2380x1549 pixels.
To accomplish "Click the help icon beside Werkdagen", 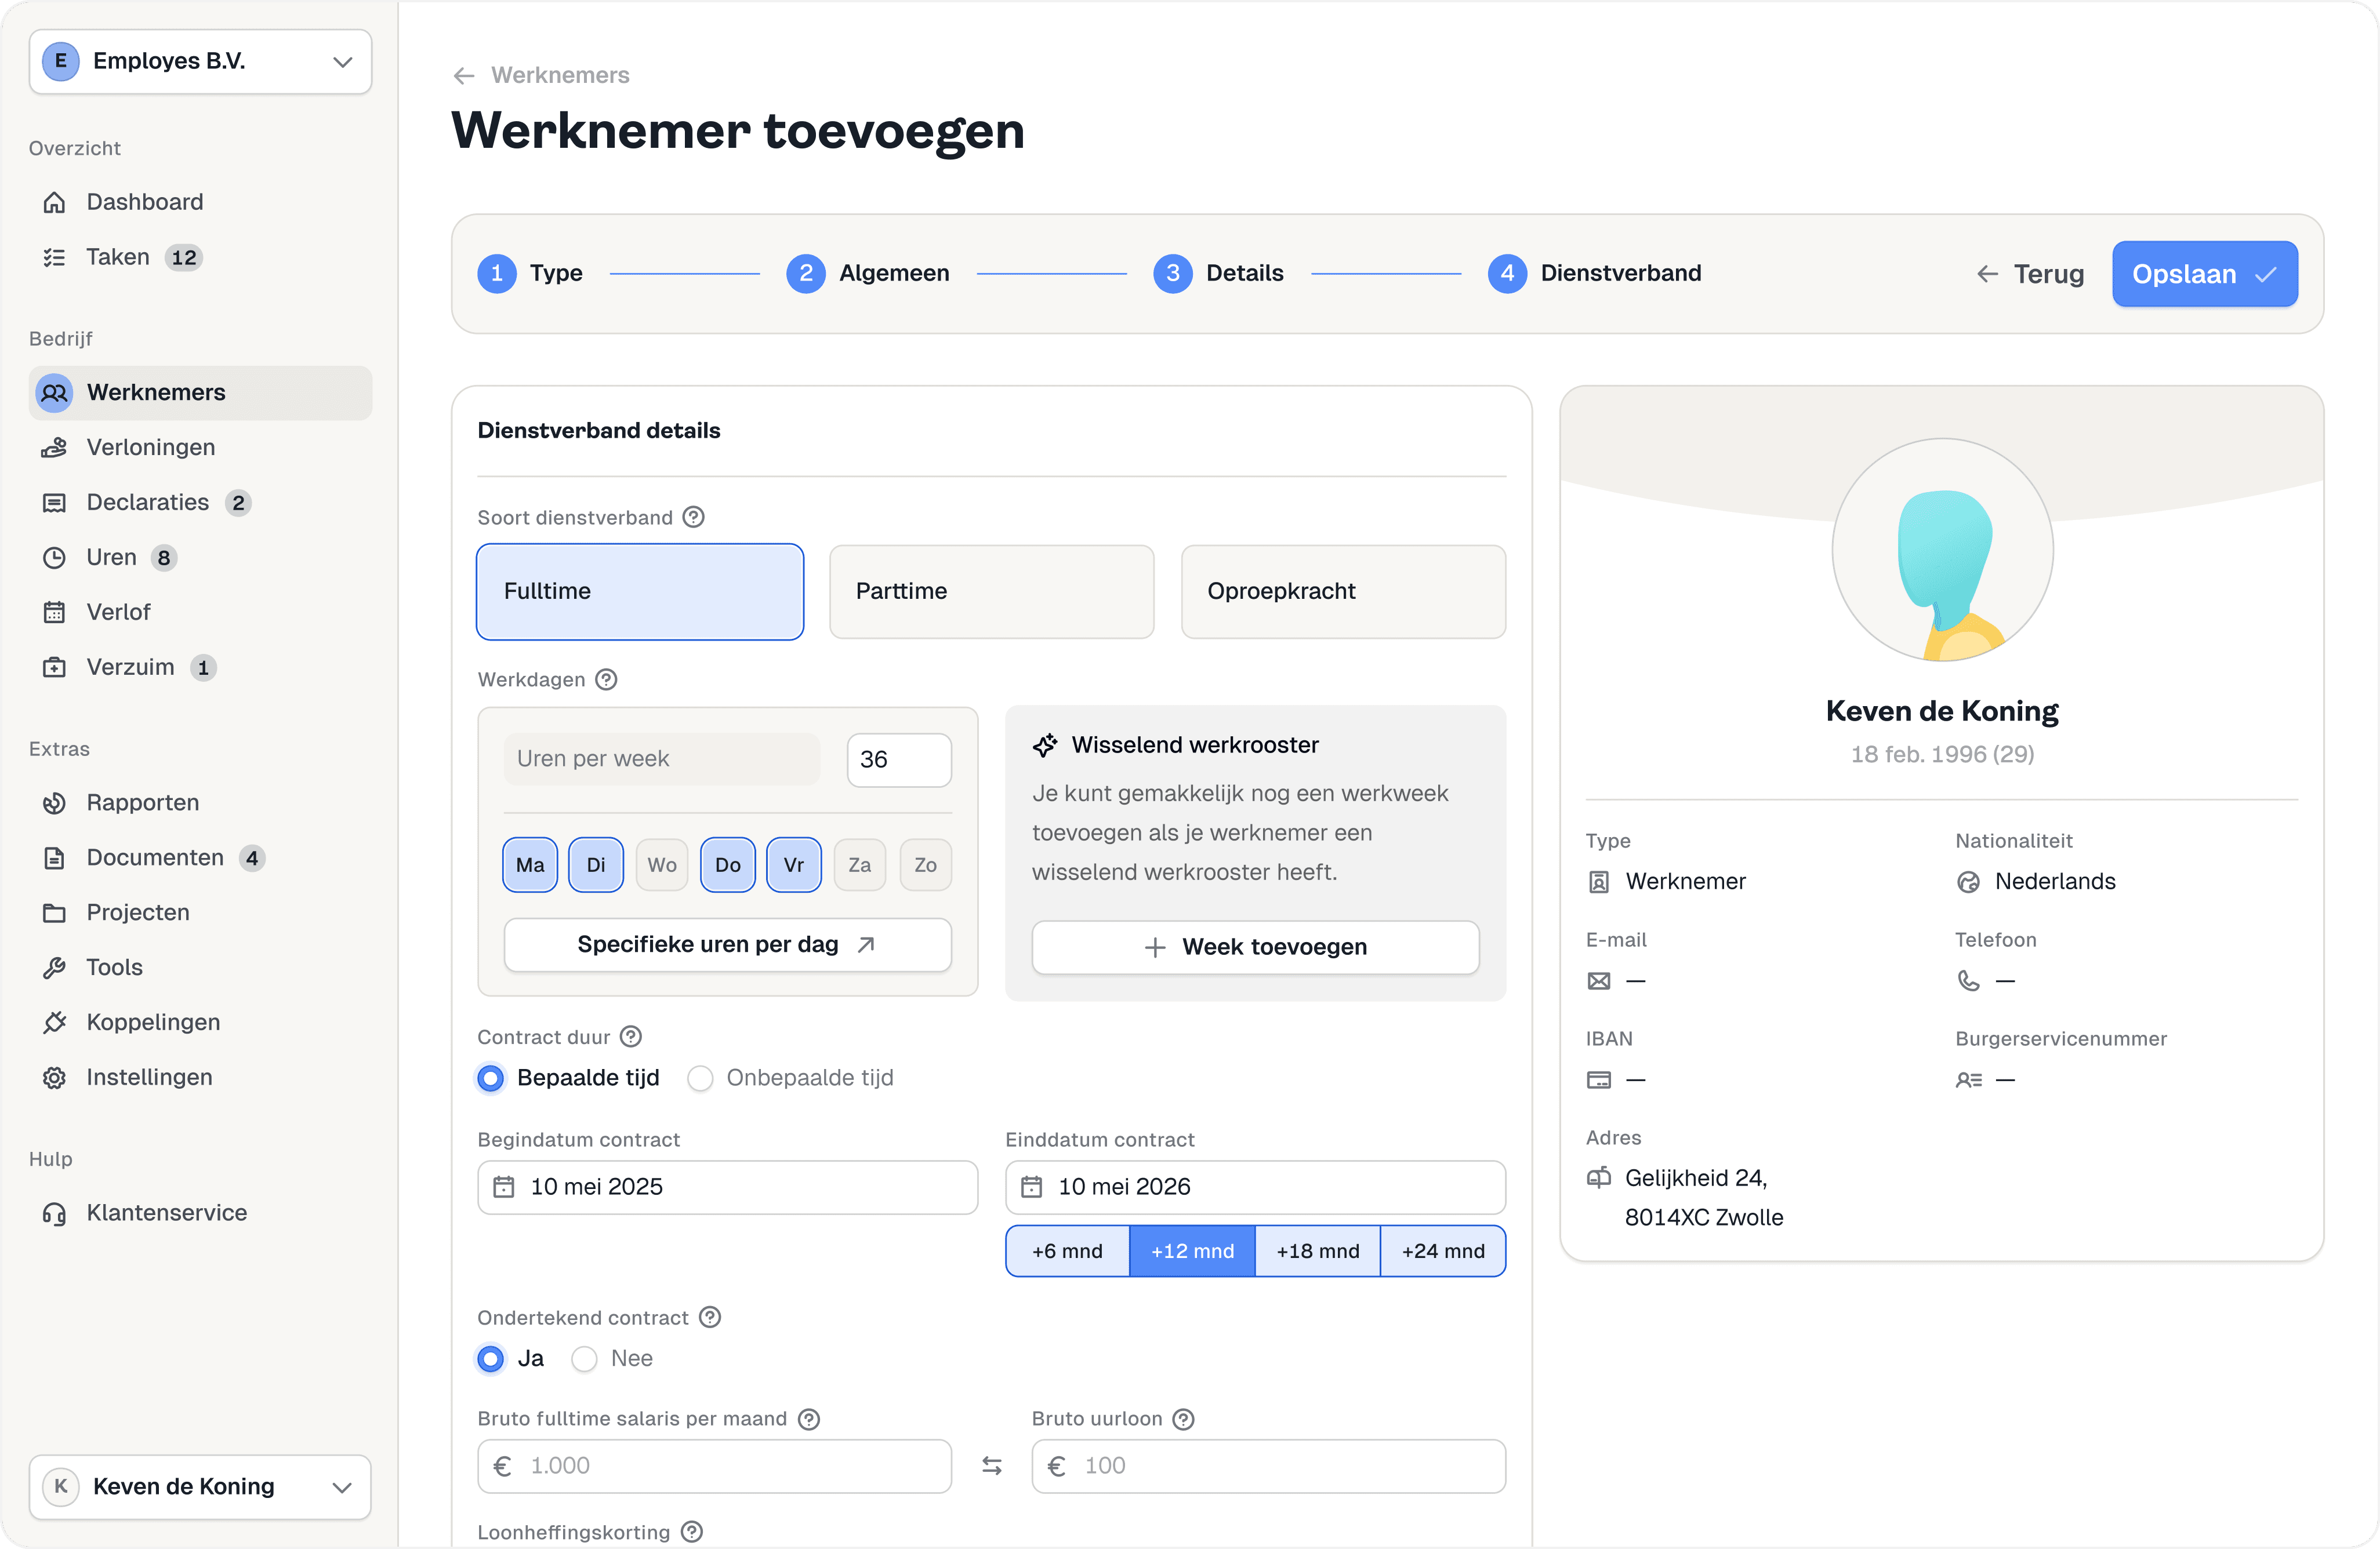I will click(606, 679).
